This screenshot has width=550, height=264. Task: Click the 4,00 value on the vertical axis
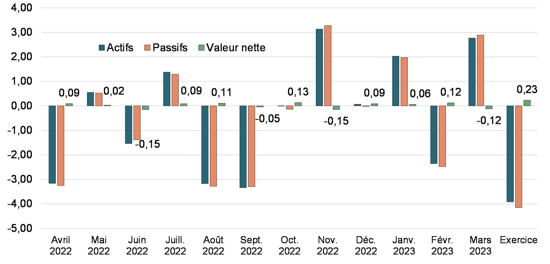pos(22,8)
